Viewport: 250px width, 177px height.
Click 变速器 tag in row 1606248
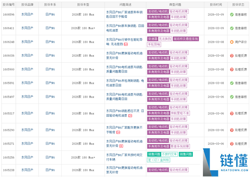click(x=152, y=39)
